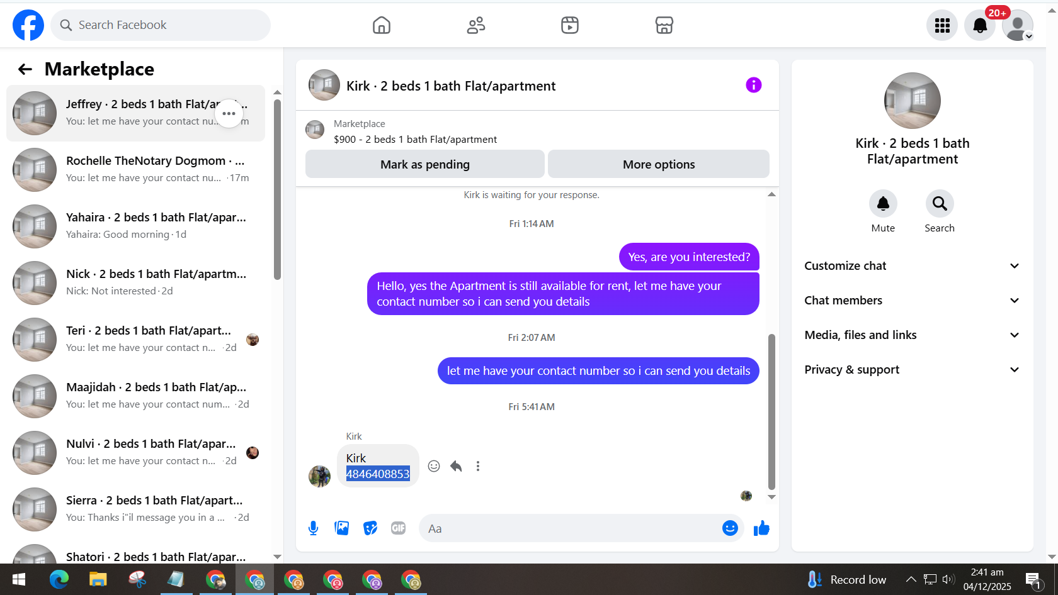This screenshot has height=595, width=1058.
Task: Choose a sticker from the sticker icon
Action: click(x=370, y=528)
